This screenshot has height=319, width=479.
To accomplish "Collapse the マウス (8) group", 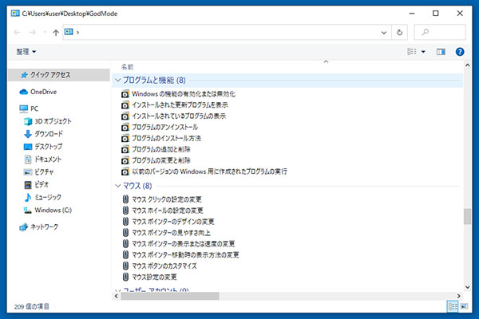I will pyautogui.click(x=117, y=186).
